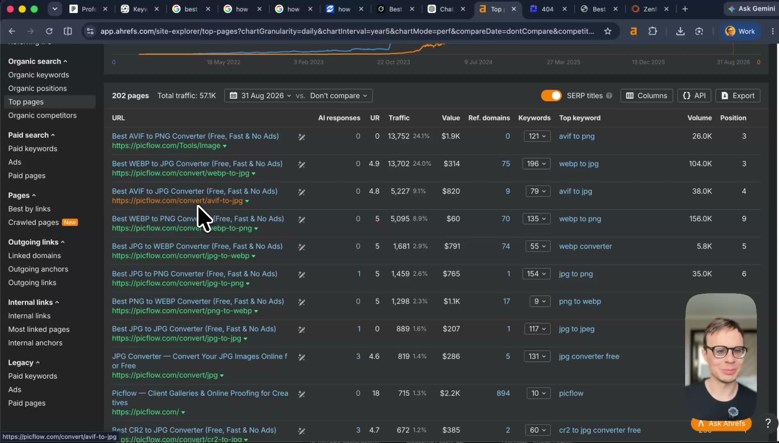Viewport: 779px width, 443px height.
Task: Collapse the Paid search section
Action: [x=32, y=135]
